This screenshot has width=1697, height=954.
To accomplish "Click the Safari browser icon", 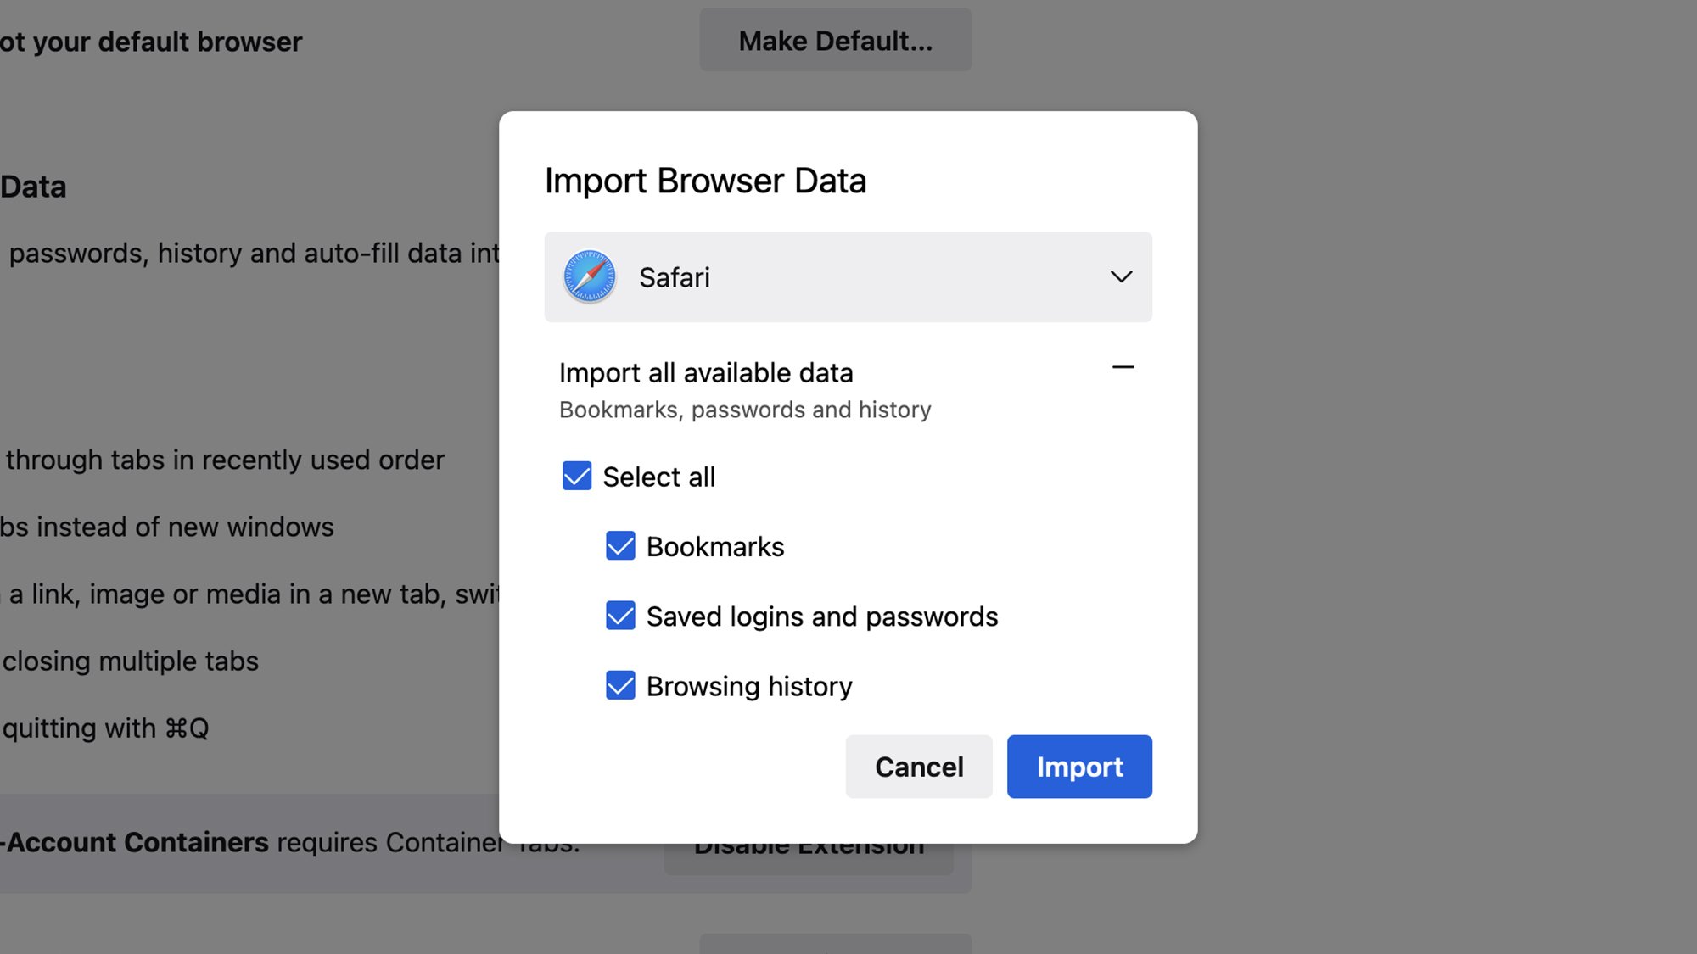I will click(589, 276).
